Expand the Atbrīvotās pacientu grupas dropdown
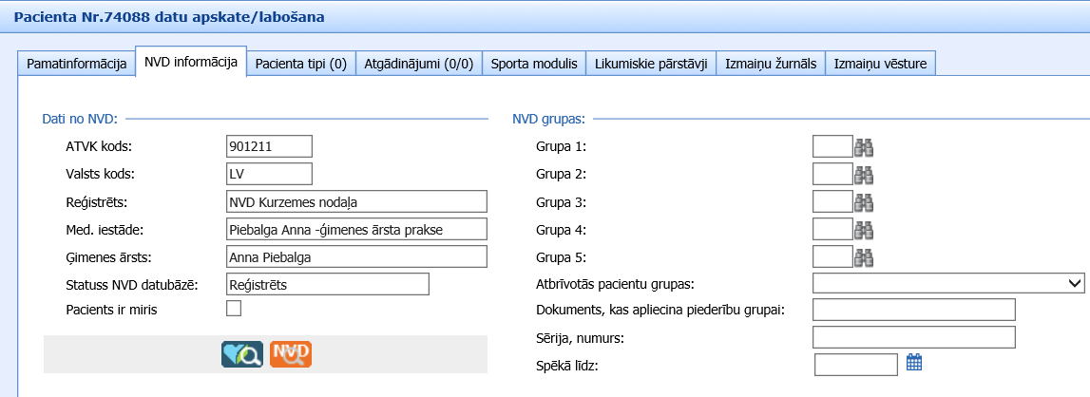The width and height of the screenshot is (1090, 397). click(x=948, y=284)
